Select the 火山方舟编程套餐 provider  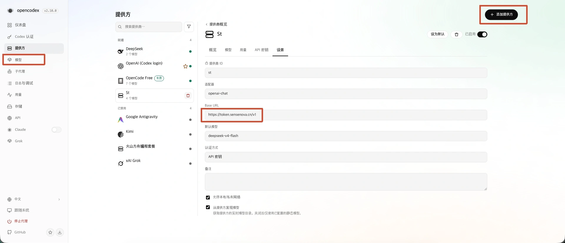tap(154, 149)
